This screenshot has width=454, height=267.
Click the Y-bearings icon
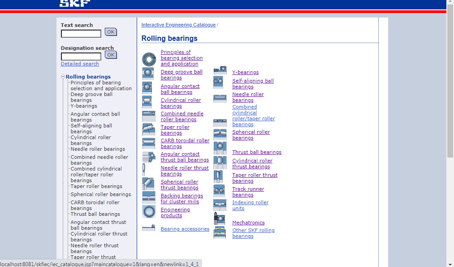220,70
